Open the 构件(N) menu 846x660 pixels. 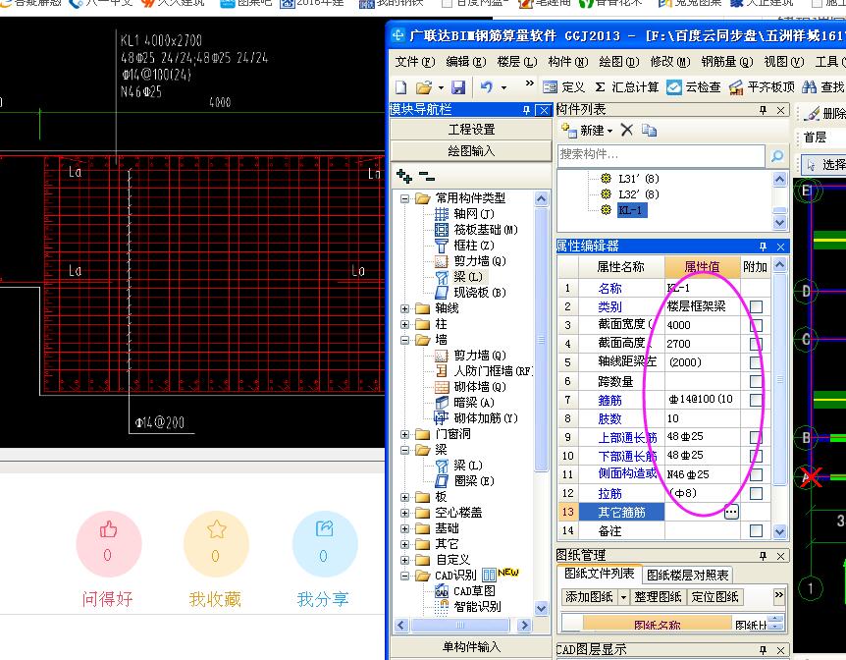tap(567, 62)
